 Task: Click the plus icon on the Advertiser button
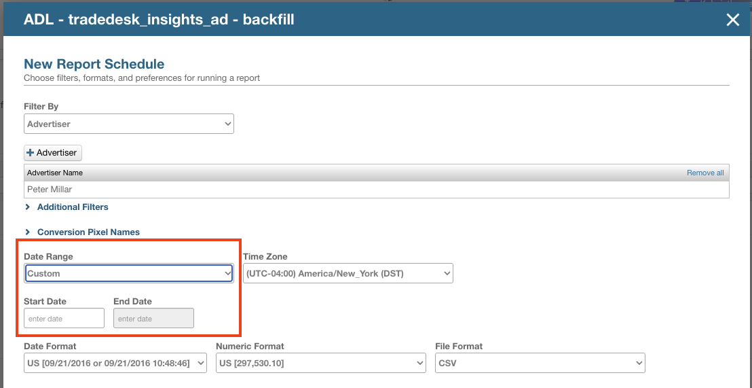31,153
